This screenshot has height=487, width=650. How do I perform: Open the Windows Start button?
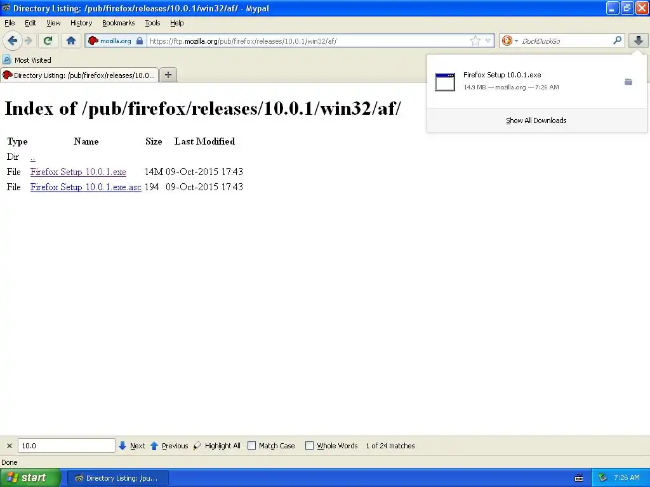(x=30, y=477)
